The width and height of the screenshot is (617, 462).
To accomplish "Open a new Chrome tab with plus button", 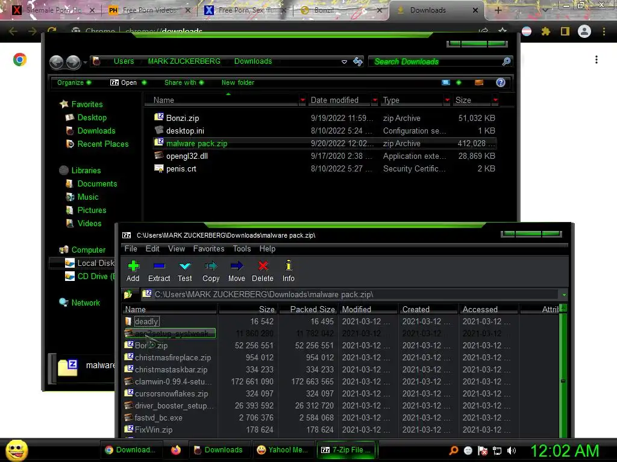I will (x=498, y=10).
